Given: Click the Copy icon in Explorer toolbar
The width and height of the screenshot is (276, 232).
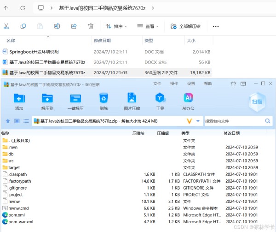Looking at the screenshot, I should 23,26.
